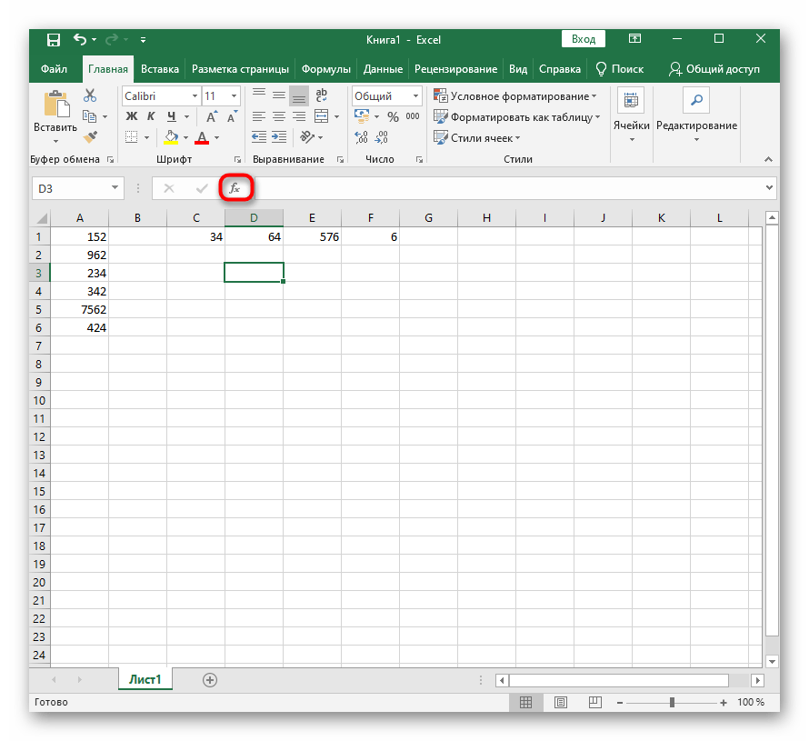
Task: Click the Copy icon in clipboard group
Action: (90, 116)
